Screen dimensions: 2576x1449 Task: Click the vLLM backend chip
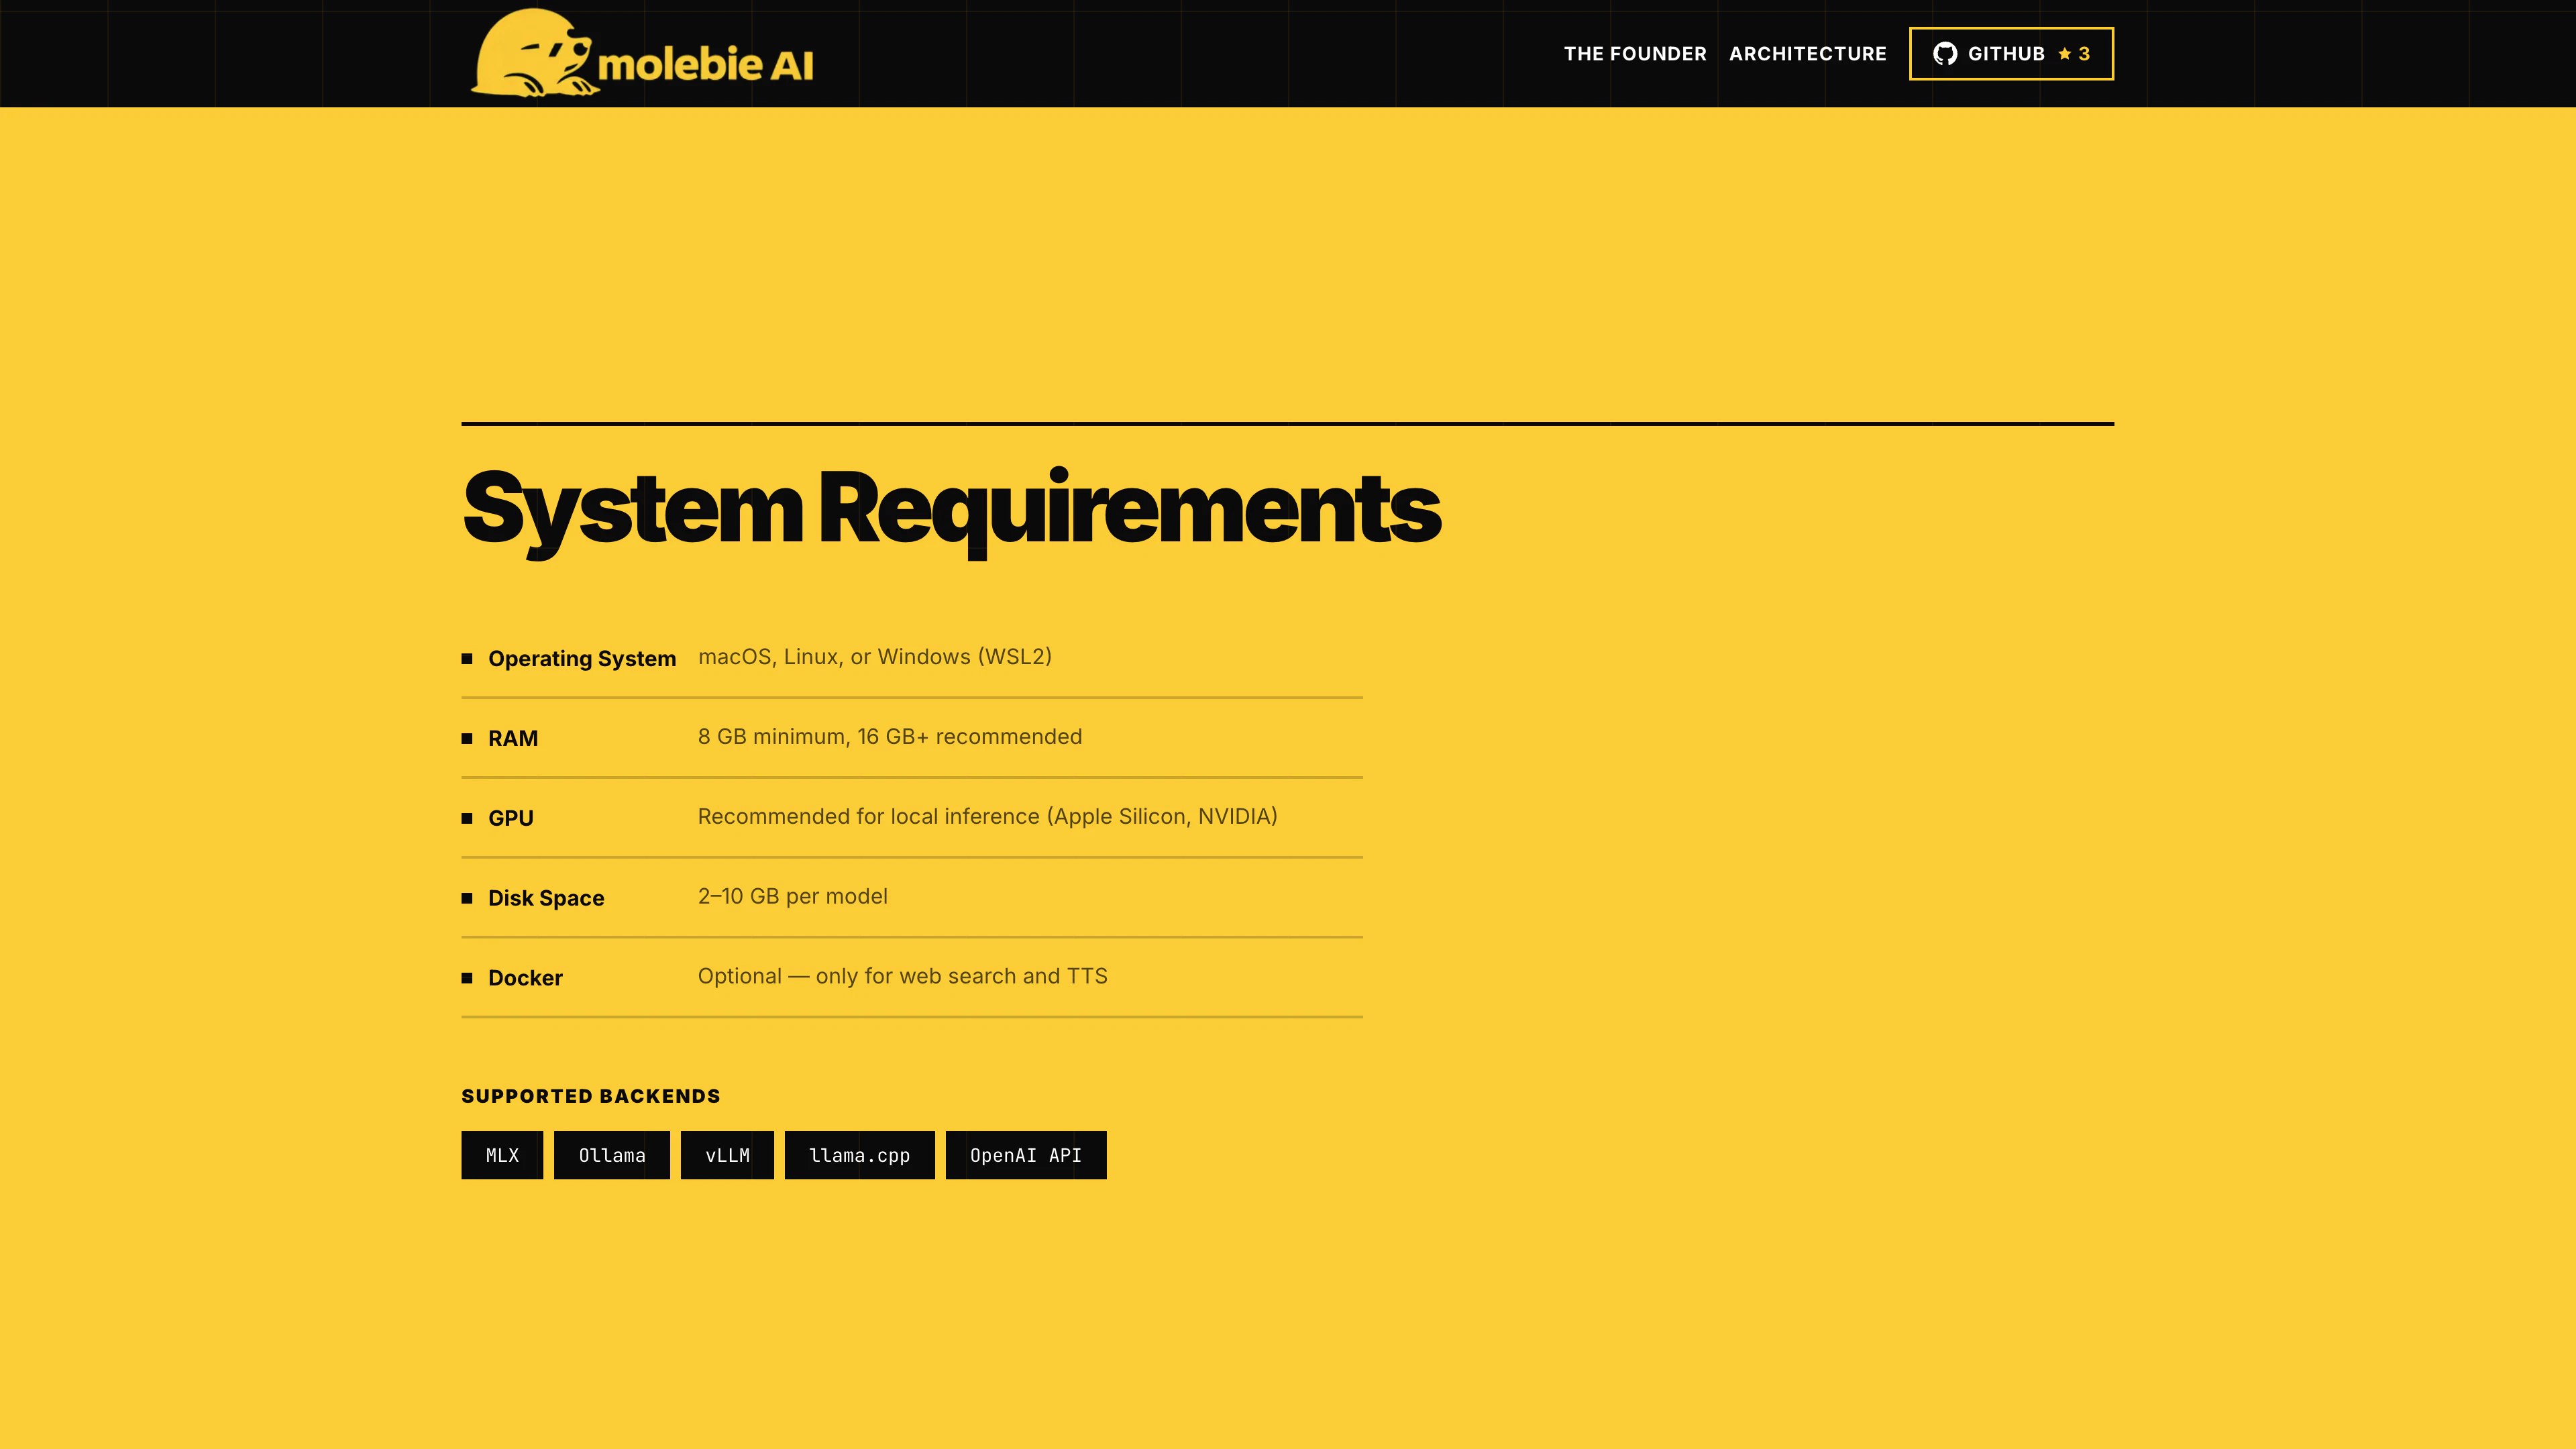click(727, 1155)
